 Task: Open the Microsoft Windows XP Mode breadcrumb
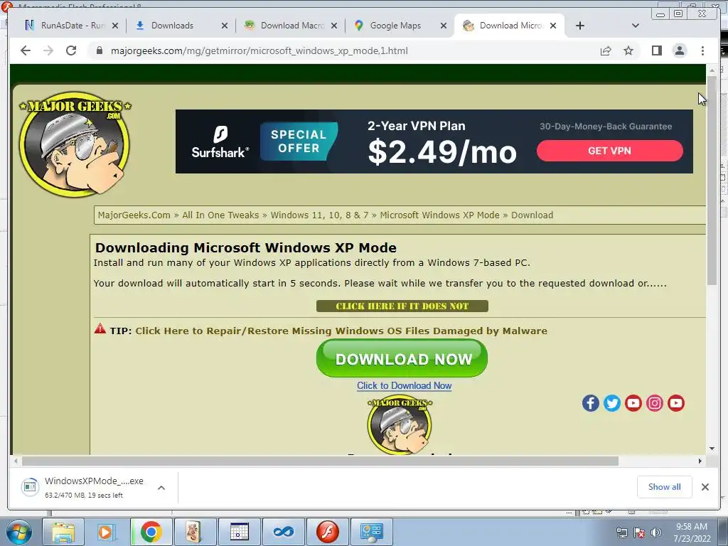[439, 215]
